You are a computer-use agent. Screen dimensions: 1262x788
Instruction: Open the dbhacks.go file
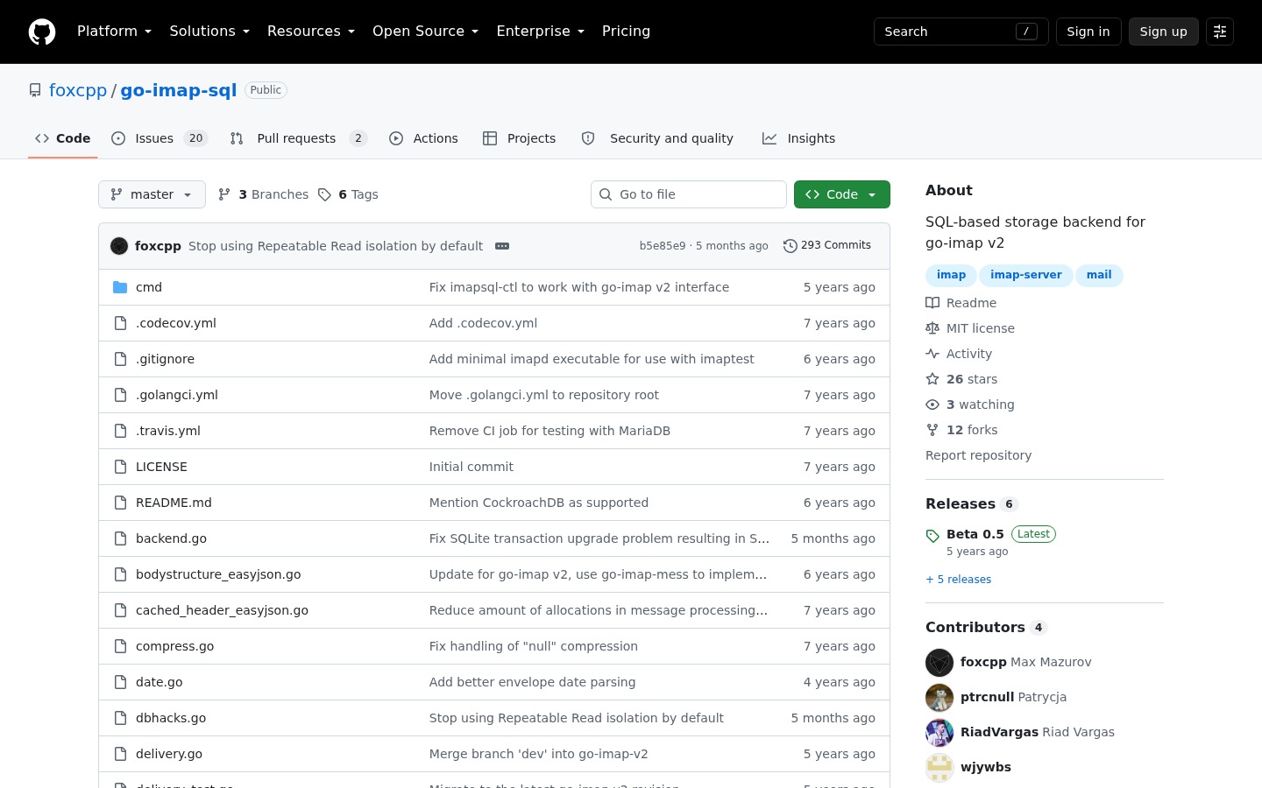coord(171,718)
